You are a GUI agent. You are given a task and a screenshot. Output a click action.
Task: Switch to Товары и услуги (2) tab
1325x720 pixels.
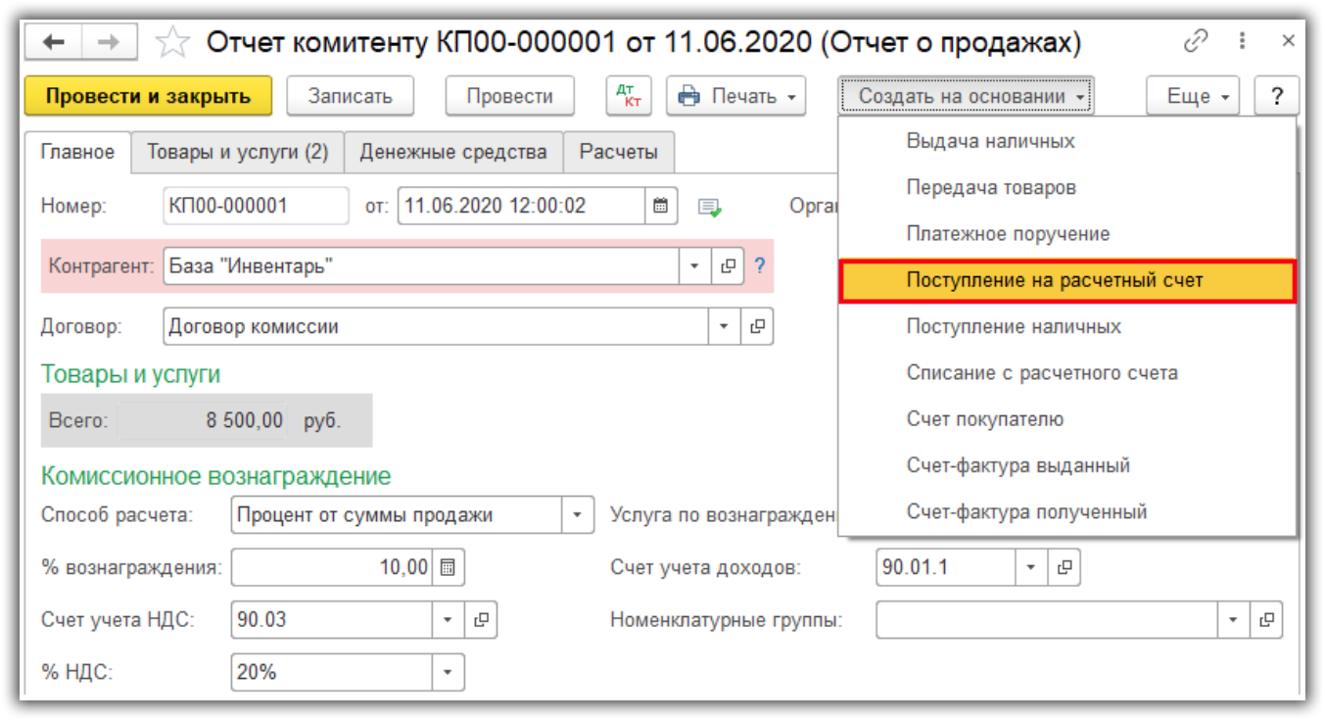(237, 153)
